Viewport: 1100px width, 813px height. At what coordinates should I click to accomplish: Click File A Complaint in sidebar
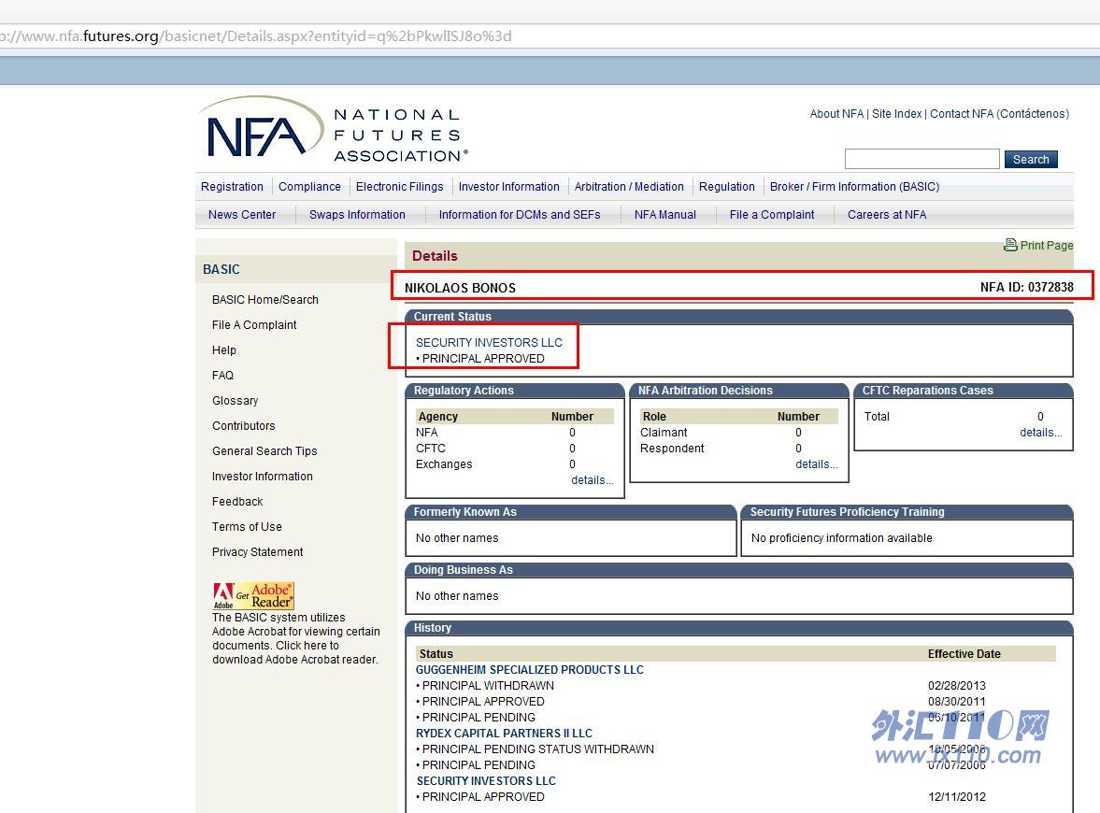tap(254, 325)
